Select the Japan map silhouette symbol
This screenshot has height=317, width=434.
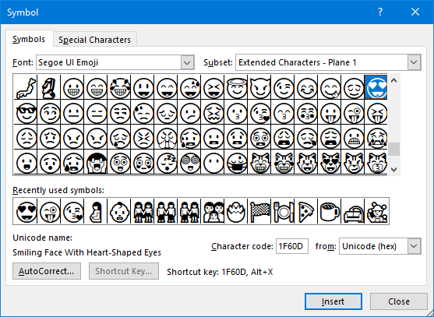tap(26, 88)
